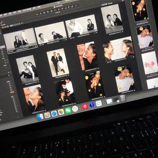The height and width of the screenshot is (158, 158).
Task: Open the Photos app in dock
Action: [61, 112]
